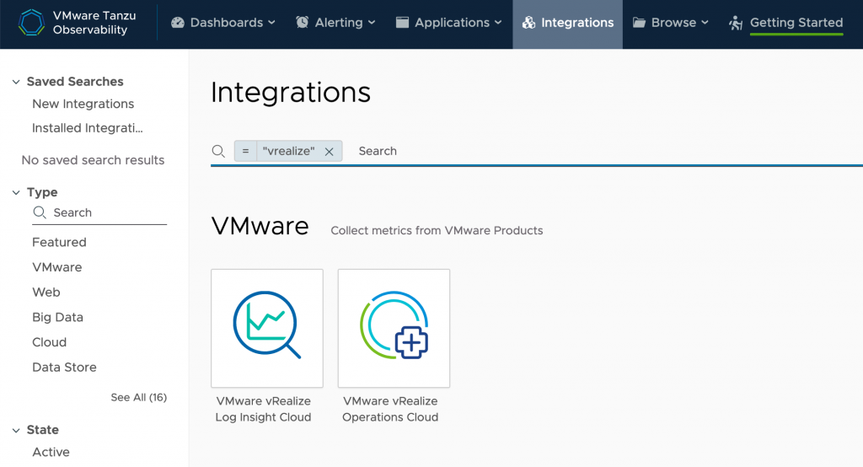Click the VMware Tanzu Observability logo icon
The height and width of the screenshot is (467, 863).
tap(31, 23)
